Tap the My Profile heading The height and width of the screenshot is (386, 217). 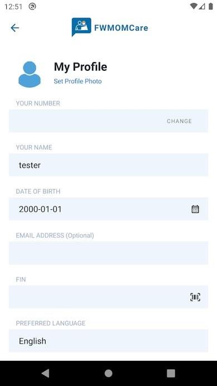click(x=80, y=67)
